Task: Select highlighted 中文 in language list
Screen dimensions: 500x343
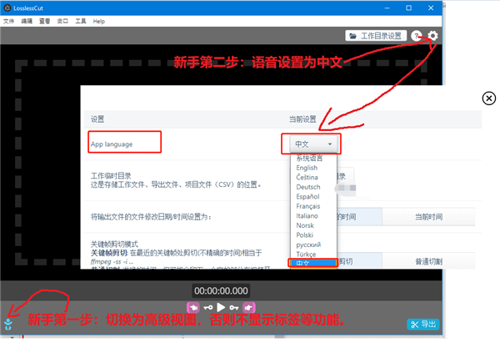Action: pyautogui.click(x=312, y=263)
